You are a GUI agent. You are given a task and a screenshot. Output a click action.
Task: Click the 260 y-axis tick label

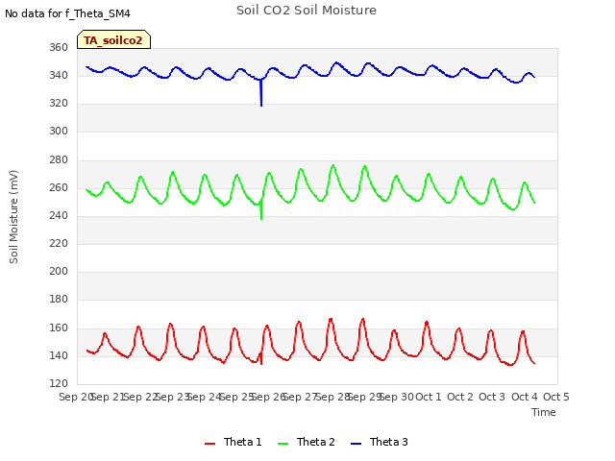[59, 188]
